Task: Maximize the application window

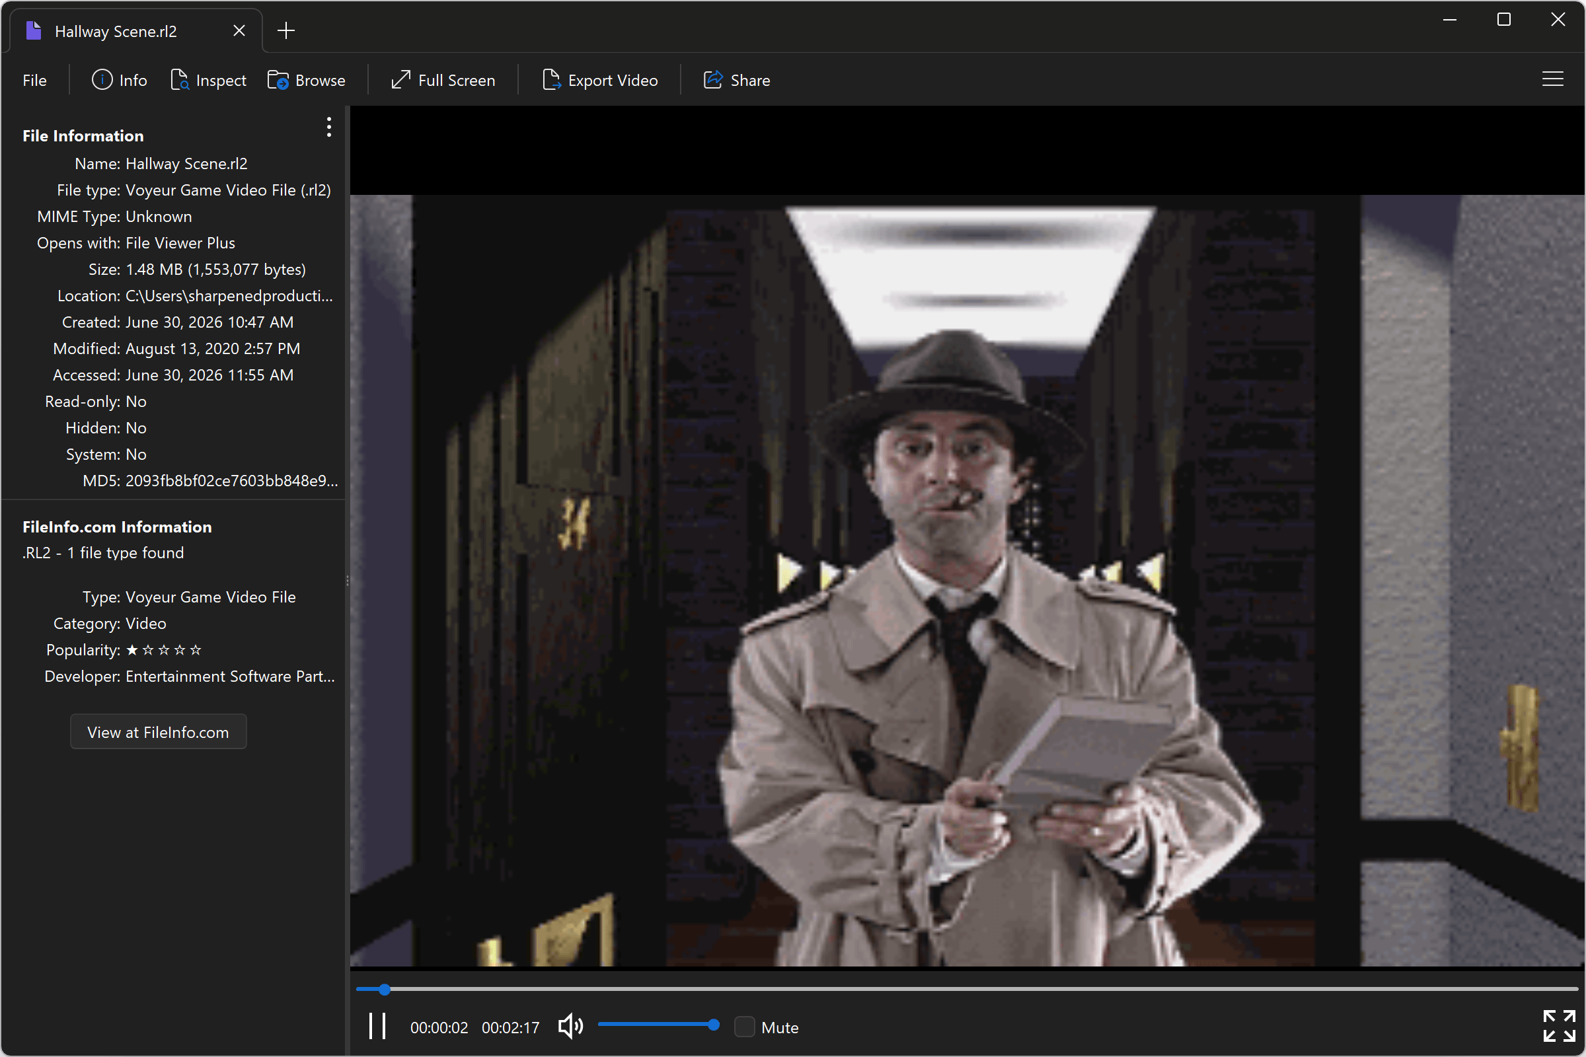Action: [x=1504, y=20]
